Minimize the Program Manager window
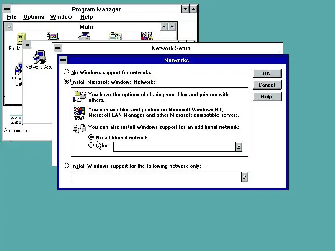This screenshot has height=251, width=335. click(x=185, y=9)
